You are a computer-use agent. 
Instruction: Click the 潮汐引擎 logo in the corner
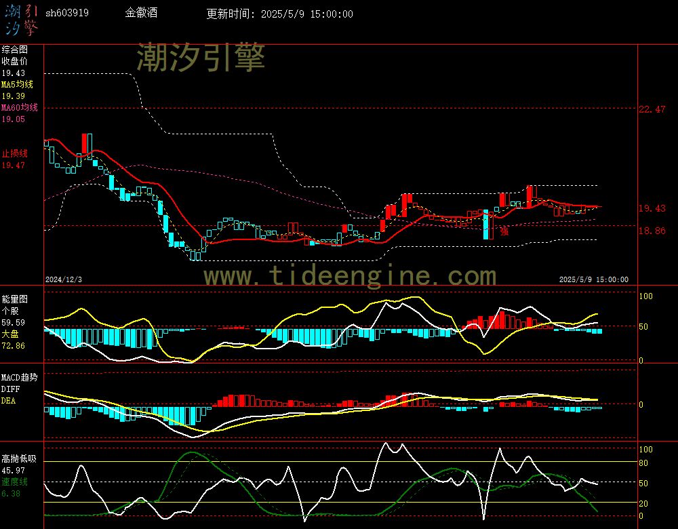[x=21, y=20]
